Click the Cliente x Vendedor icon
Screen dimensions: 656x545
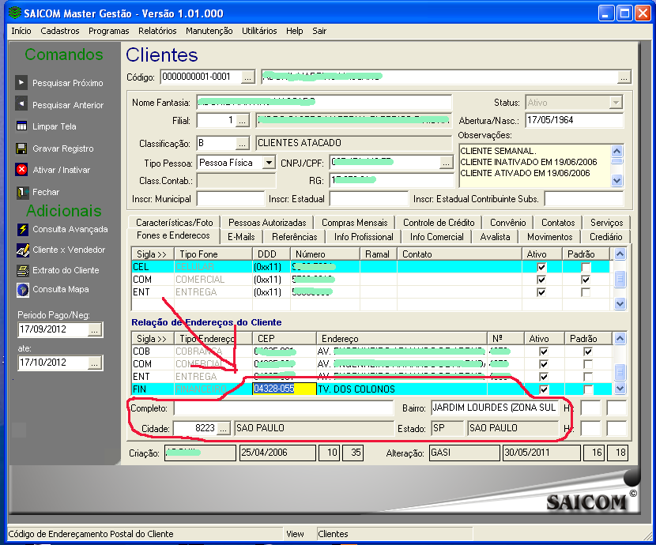point(23,250)
